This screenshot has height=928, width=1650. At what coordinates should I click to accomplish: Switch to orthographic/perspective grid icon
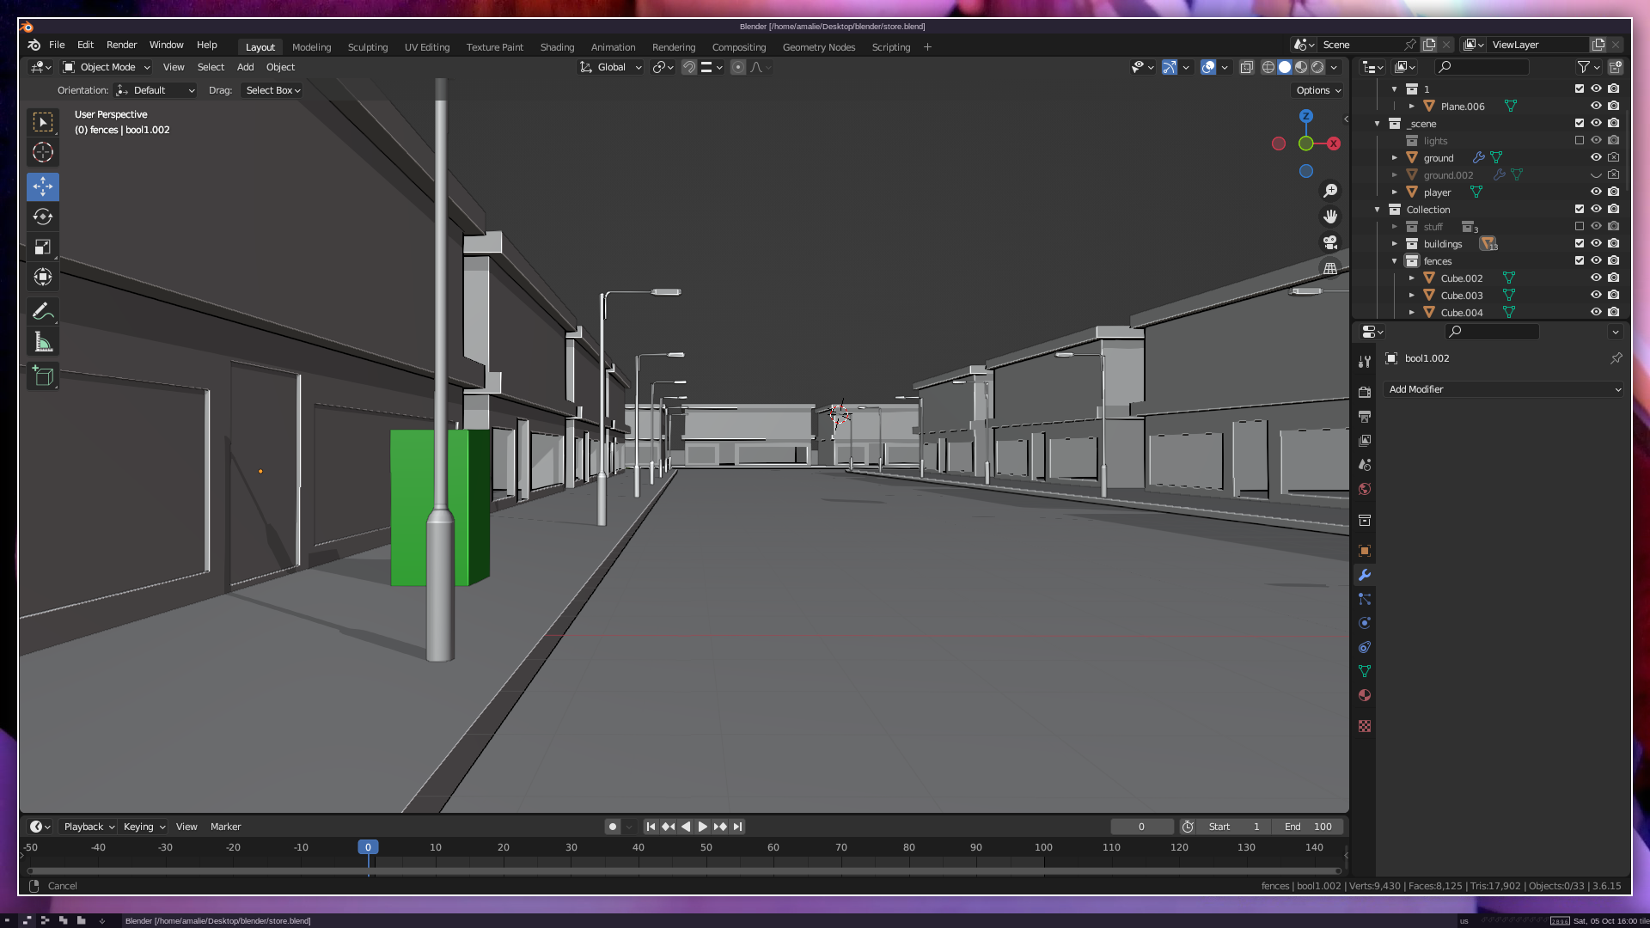(x=1330, y=268)
